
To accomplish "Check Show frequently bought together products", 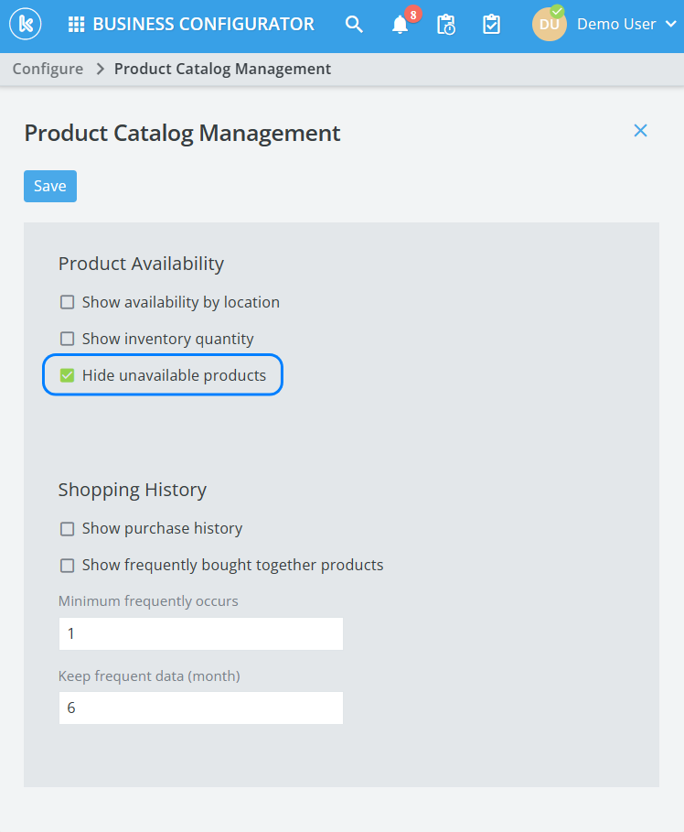I will [68, 566].
